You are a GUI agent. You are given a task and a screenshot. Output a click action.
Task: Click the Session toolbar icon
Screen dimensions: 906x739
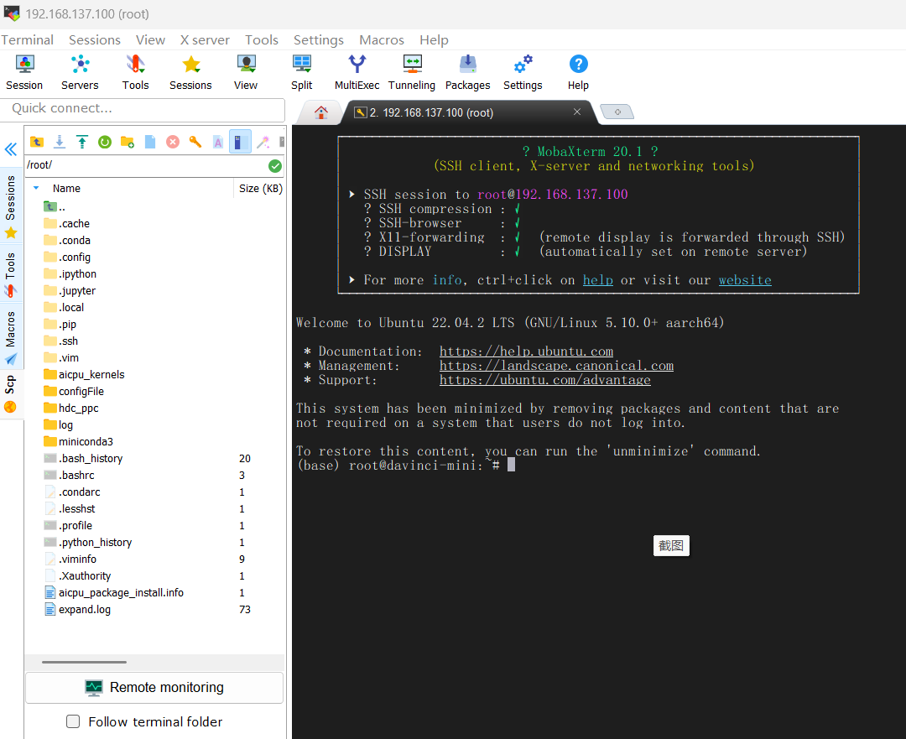click(24, 73)
